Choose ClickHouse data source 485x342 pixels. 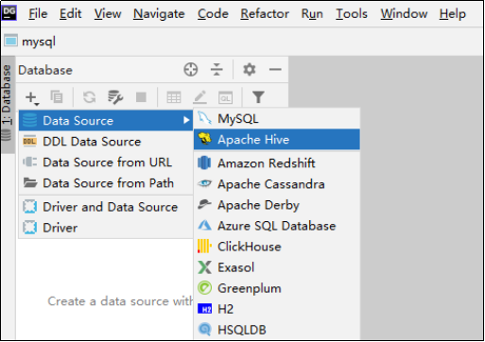[277, 247]
